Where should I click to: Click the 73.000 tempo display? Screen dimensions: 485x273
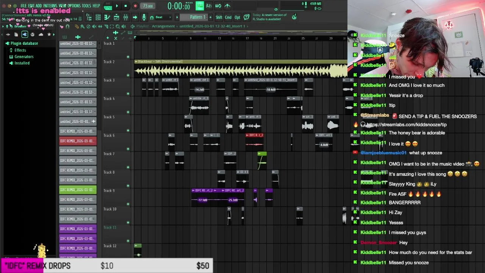(148, 6)
